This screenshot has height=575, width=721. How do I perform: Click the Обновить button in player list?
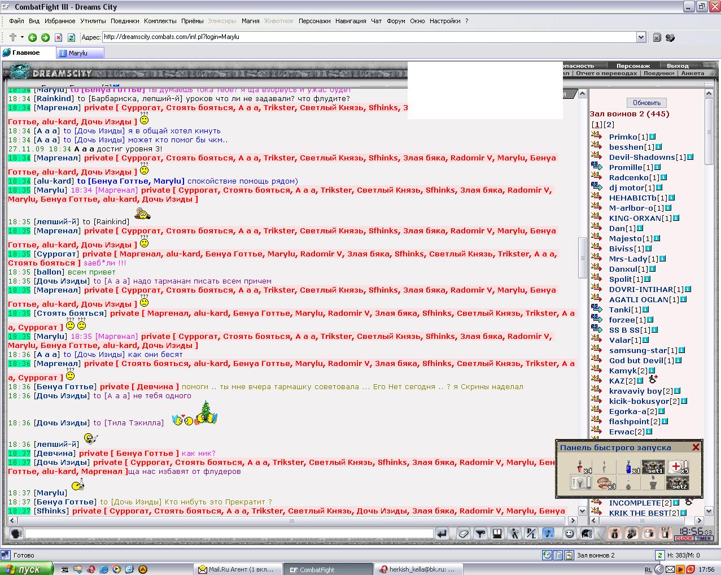[646, 103]
